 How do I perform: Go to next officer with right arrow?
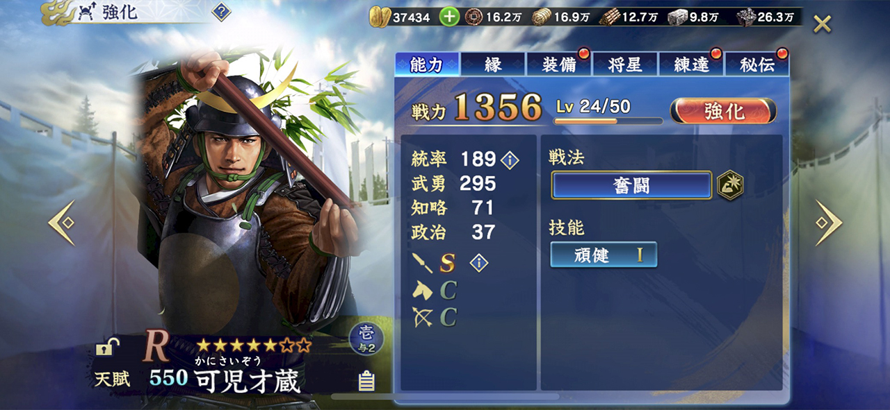[828, 223]
